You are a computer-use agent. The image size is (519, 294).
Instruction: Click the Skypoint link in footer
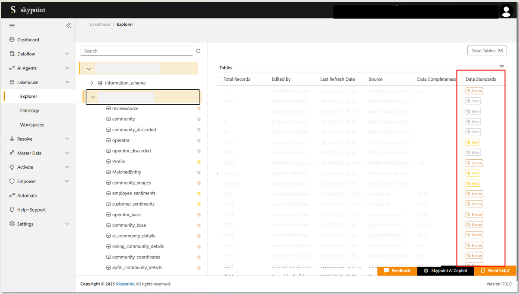click(125, 284)
